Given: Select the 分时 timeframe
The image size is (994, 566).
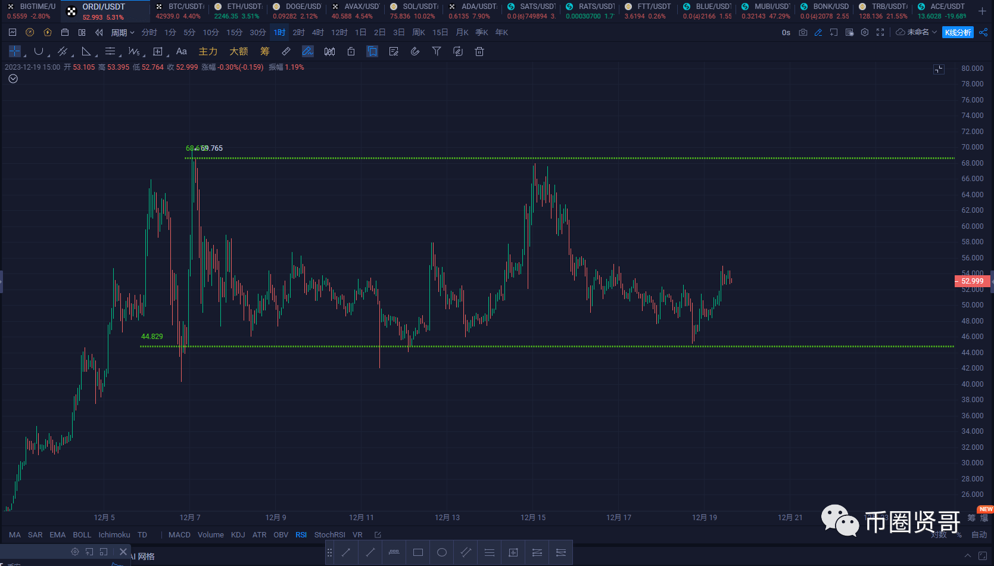Looking at the screenshot, I should [149, 32].
